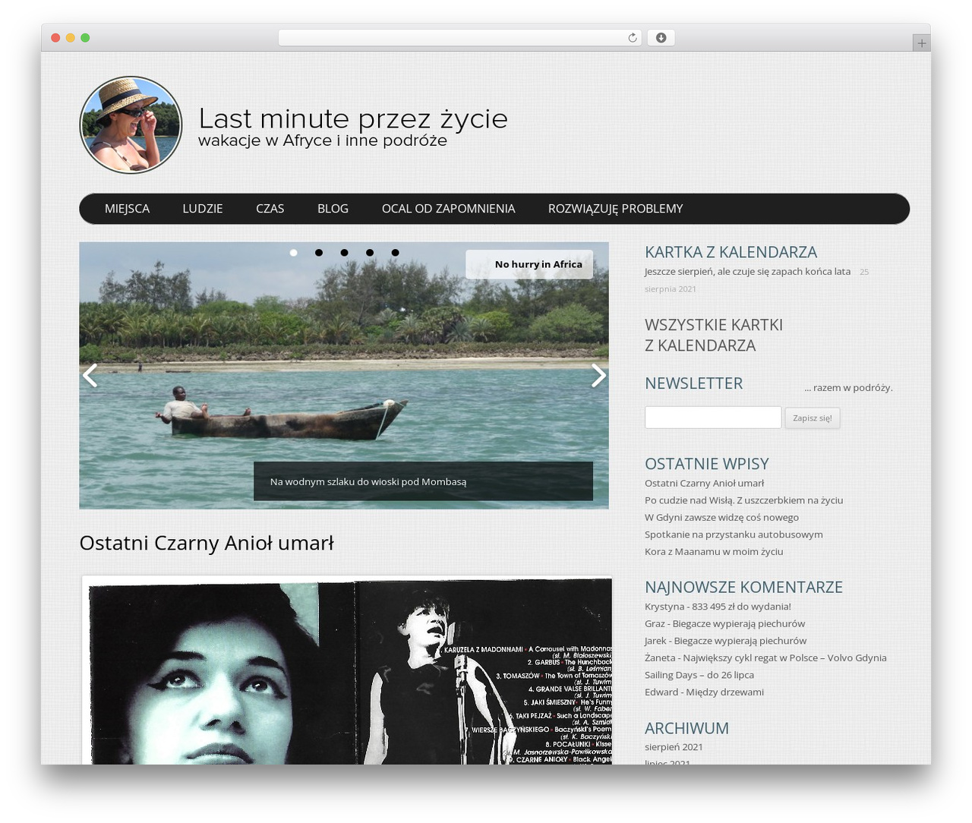Click the OSTATNIE WPISY heading
This screenshot has width=972, height=823.
[707, 464]
